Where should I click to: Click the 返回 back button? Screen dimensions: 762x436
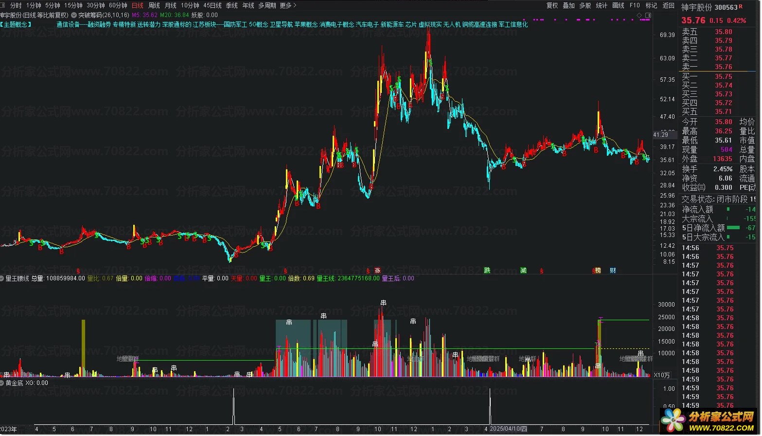tap(669, 5)
